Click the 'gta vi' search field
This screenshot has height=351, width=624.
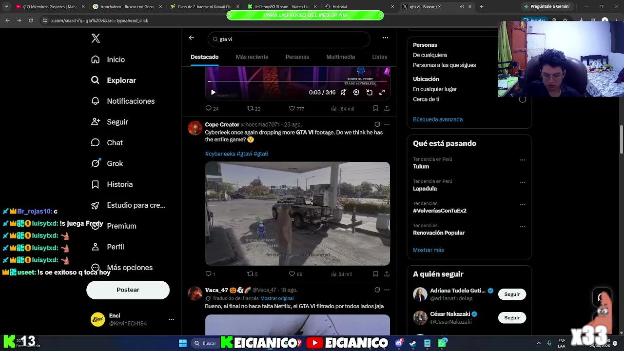coord(289,39)
